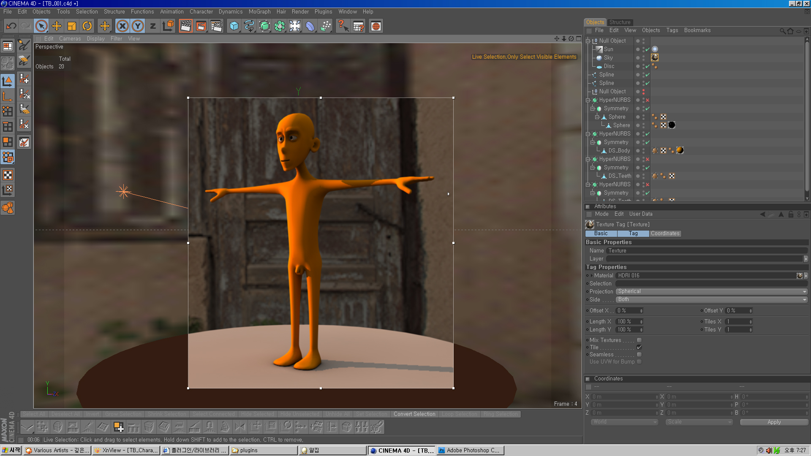Click the Material HDRI 016 field
811x456 pixels.
pyautogui.click(x=705, y=276)
